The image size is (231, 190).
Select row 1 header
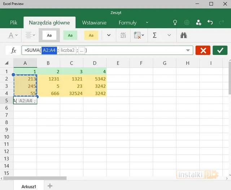6,72
